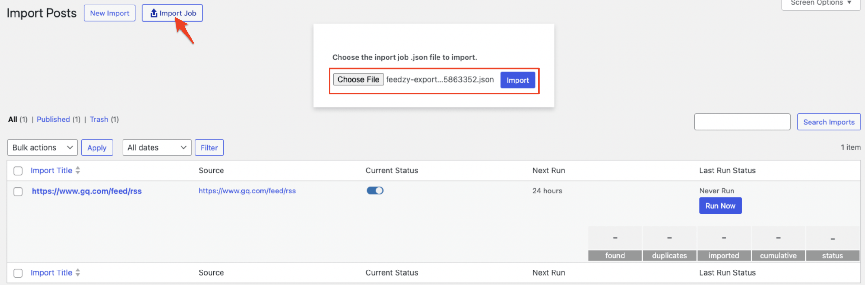Click the blue Import button
865x285 pixels.
517,80
